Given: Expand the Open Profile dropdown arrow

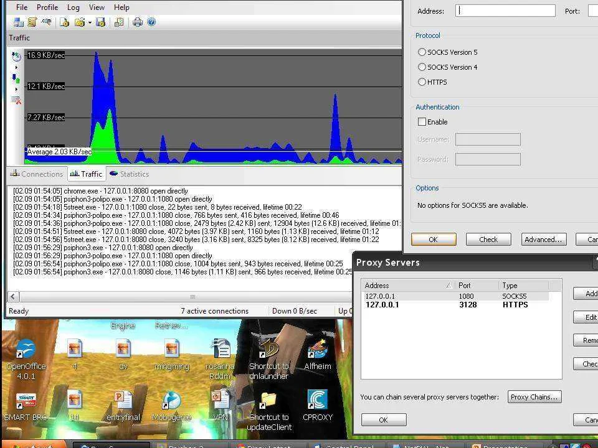Looking at the screenshot, I should 90,22.
